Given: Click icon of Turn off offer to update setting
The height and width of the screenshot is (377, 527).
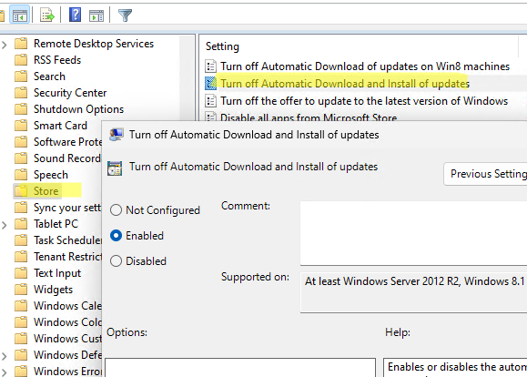Looking at the screenshot, I should (211, 101).
